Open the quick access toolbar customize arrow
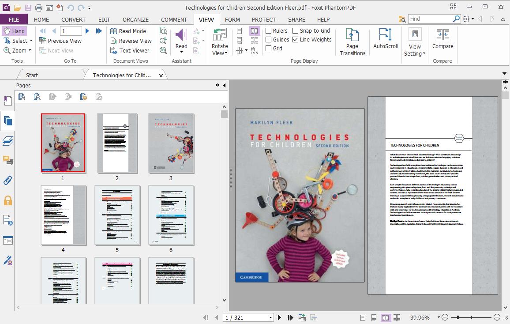 [x=90, y=8]
